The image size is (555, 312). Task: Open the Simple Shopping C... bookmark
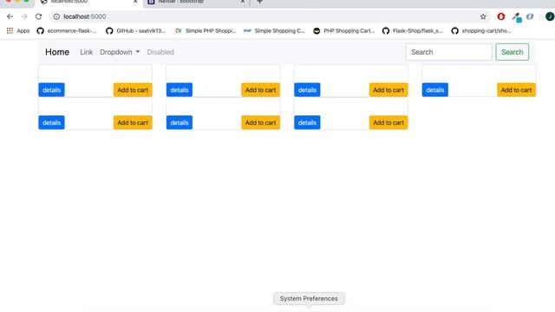coord(274,31)
